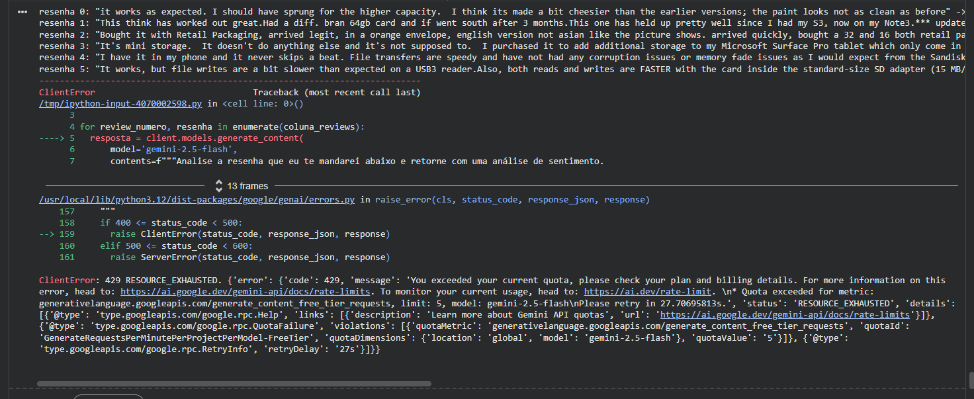Expand the collapsed 13 frames section
This screenshot has height=399, width=974.
pyautogui.click(x=243, y=186)
